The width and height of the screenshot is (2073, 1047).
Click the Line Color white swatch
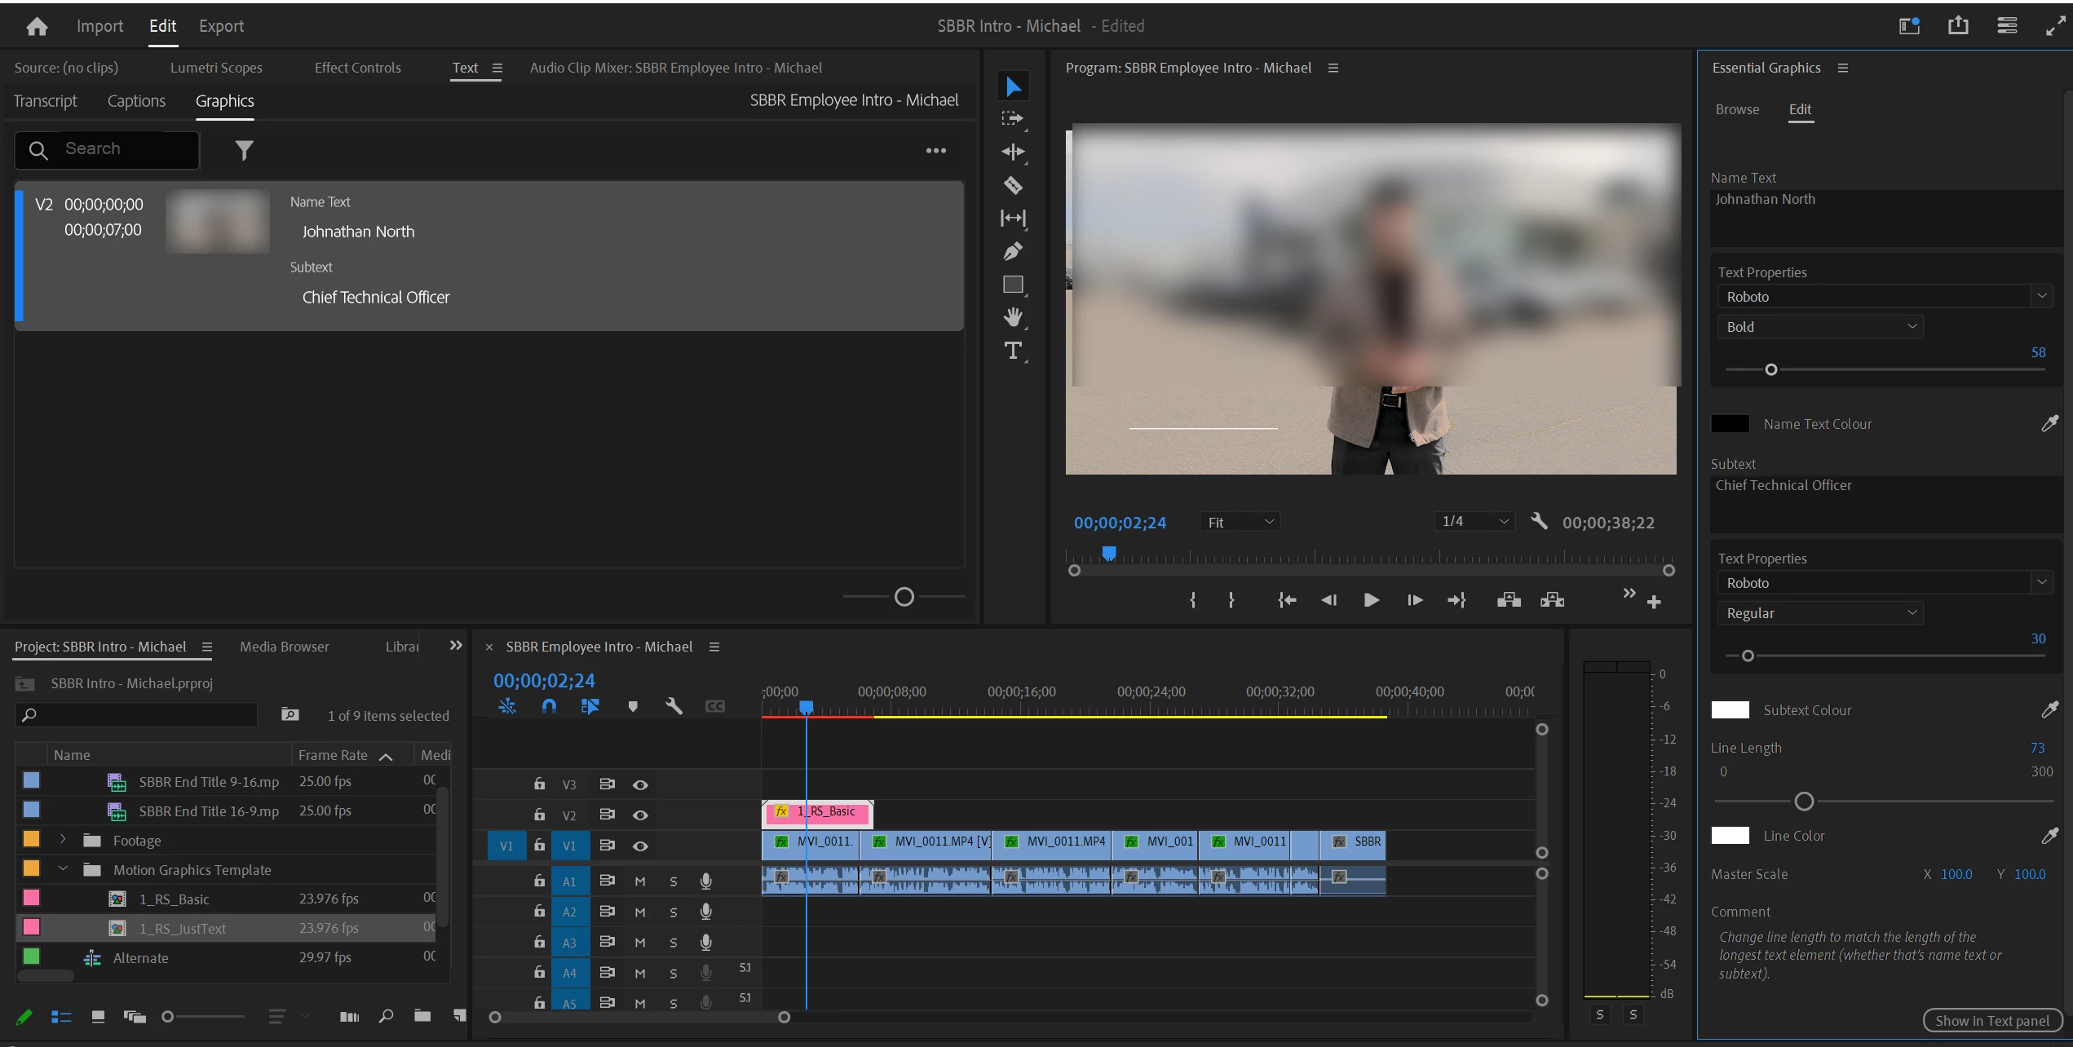(x=1730, y=835)
